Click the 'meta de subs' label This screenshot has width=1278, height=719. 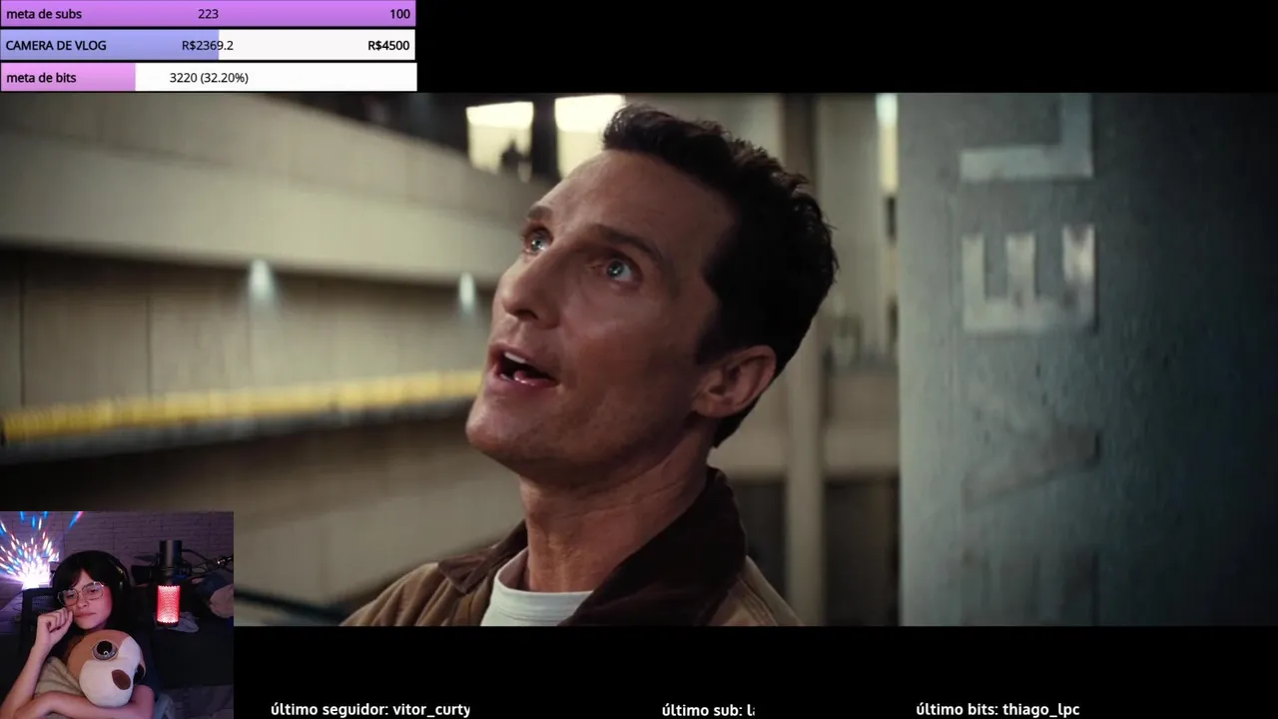[x=44, y=14]
